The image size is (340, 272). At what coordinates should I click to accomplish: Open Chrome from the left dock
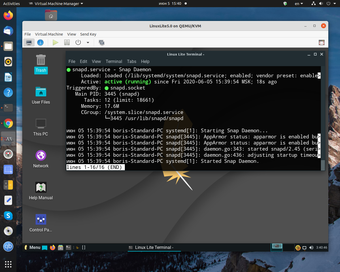(x=8, y=123)
